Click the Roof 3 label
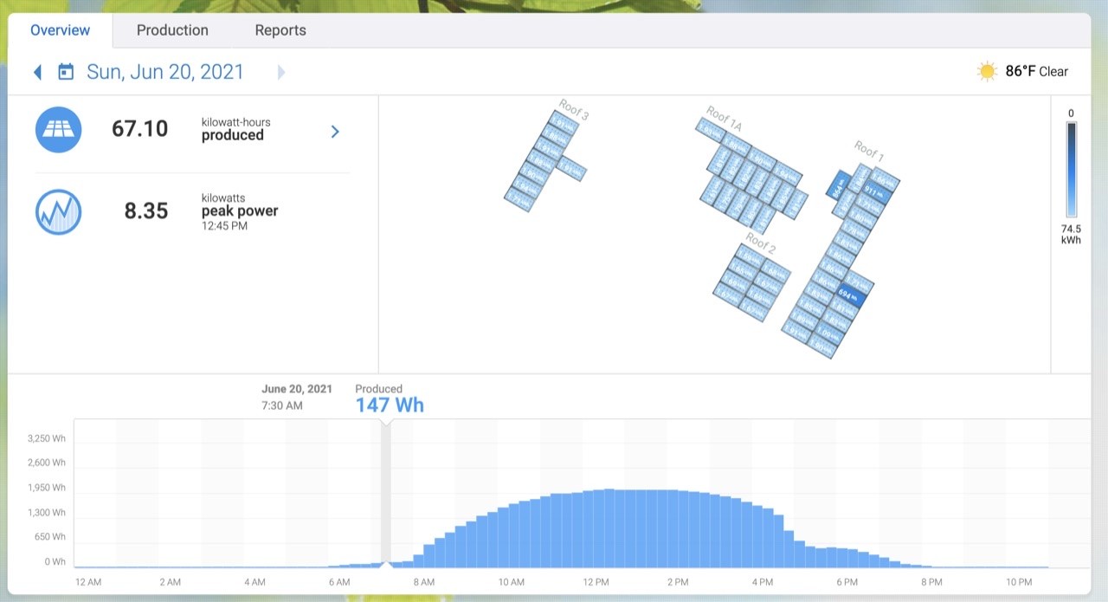 (574, 110)
